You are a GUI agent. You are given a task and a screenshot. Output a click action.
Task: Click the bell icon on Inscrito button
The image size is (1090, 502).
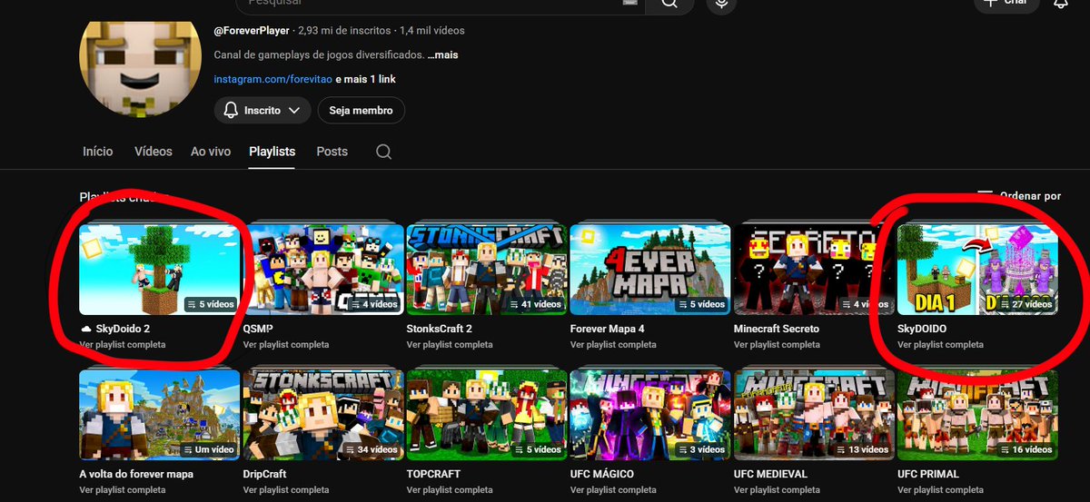(230, 111)
